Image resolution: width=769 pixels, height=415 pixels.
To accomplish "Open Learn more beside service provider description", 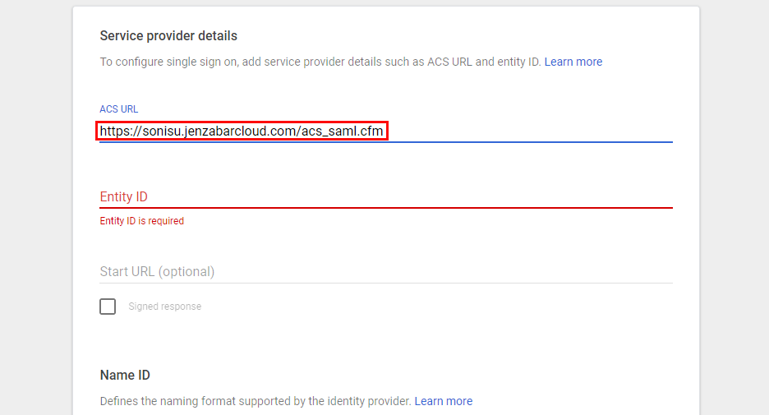I will click(x=573, y=62).
